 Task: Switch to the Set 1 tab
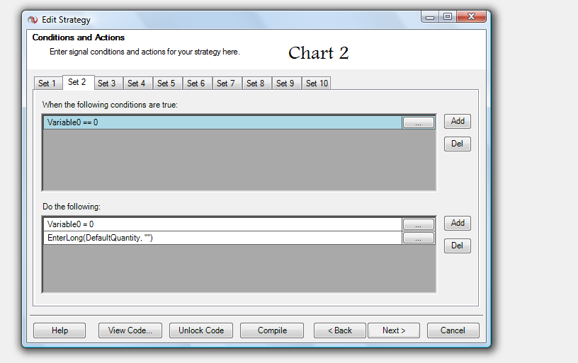47,83
